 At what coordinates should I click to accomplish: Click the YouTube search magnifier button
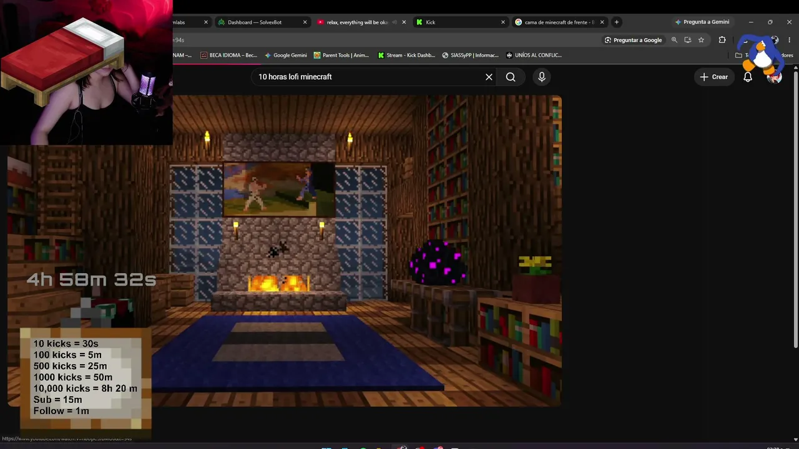tap(511, 77)
